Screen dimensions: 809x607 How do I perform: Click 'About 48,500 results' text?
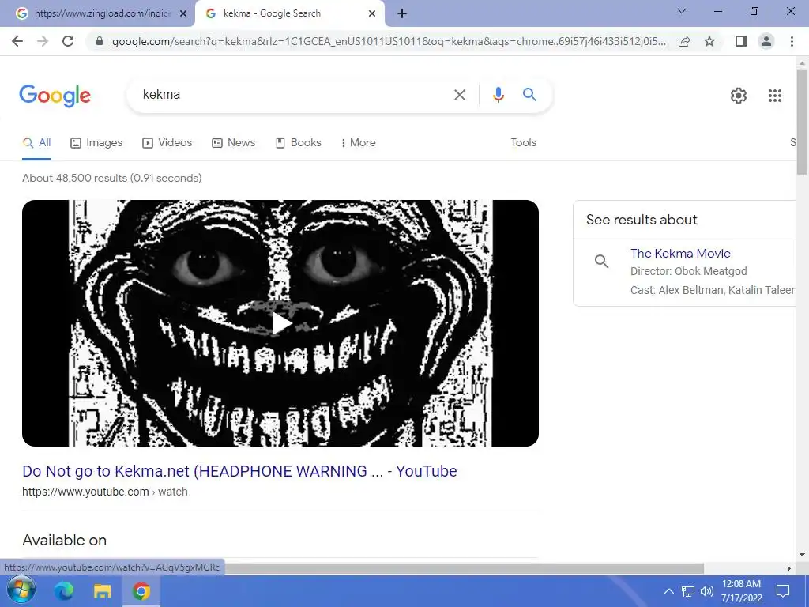point(112,178)
